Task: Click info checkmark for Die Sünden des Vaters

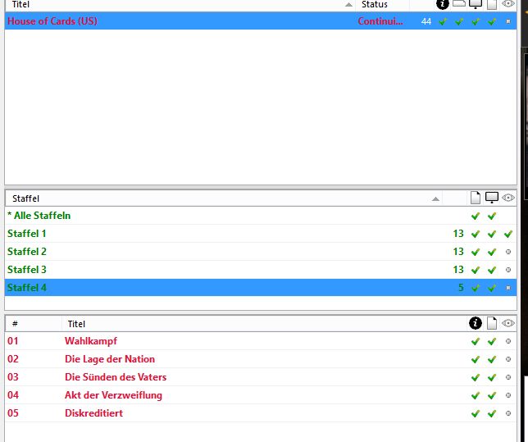Action: pos(476,377)
